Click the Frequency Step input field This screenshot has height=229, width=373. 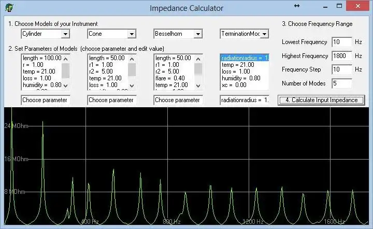tap(342, 69)
